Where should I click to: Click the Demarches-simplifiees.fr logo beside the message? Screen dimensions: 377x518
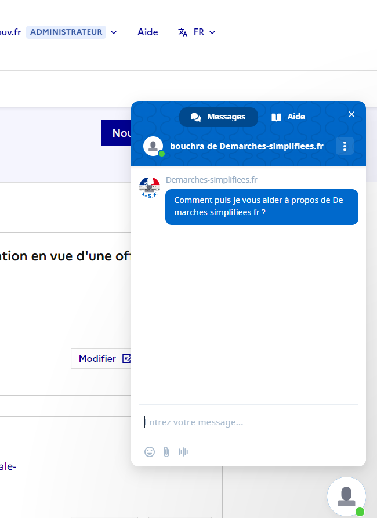pos(150,188)
